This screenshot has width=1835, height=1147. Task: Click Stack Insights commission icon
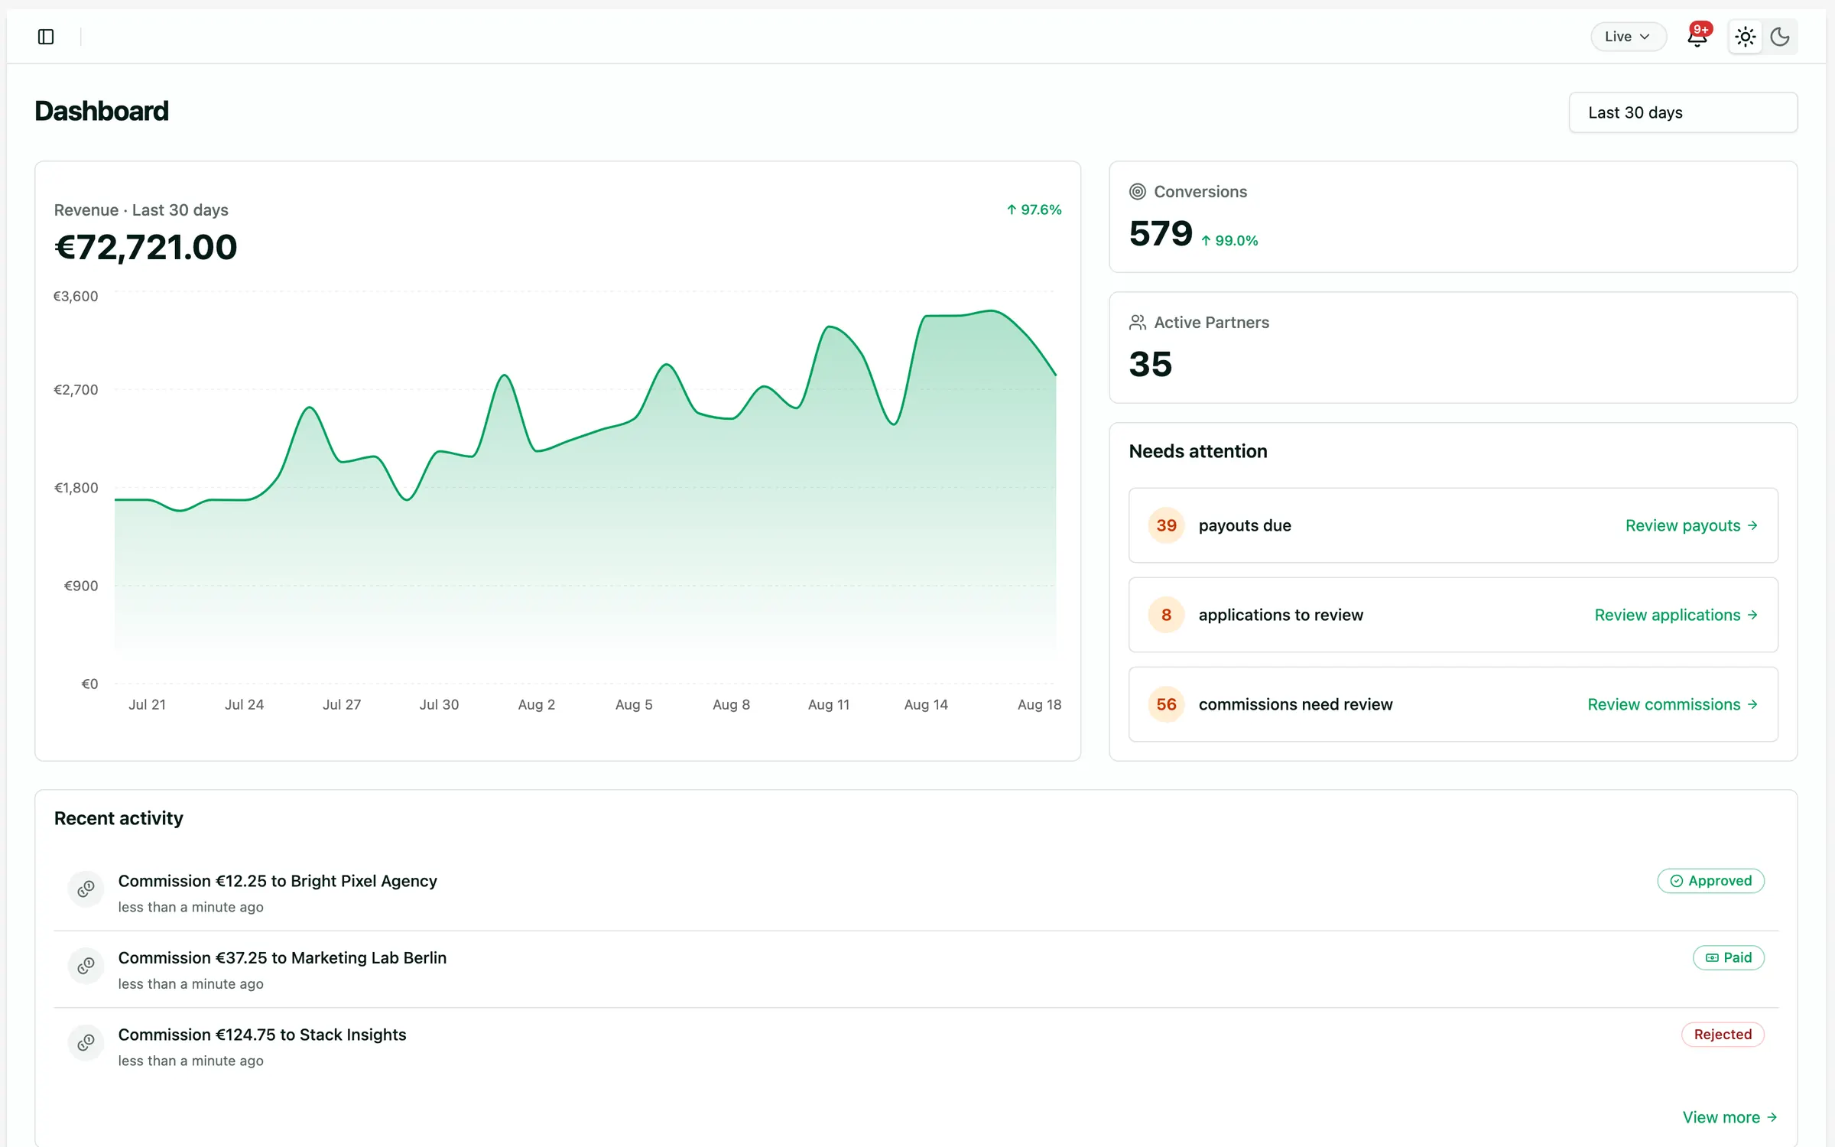coord(86,1042)
